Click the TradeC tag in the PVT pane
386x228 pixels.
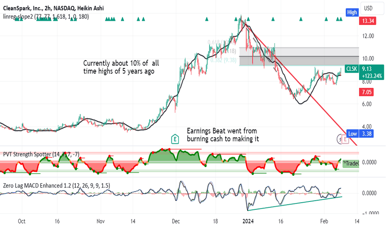(x=351, y=163)
